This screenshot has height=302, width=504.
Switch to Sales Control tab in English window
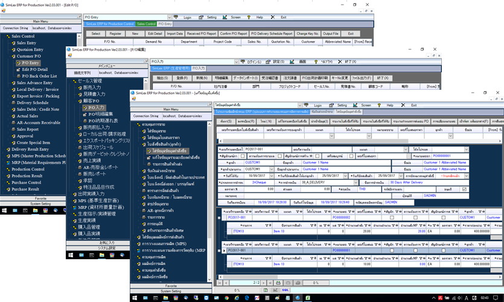tap(146, 24)
